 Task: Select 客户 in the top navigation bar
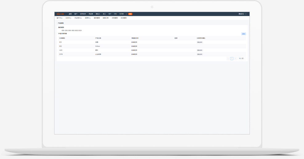76,14
